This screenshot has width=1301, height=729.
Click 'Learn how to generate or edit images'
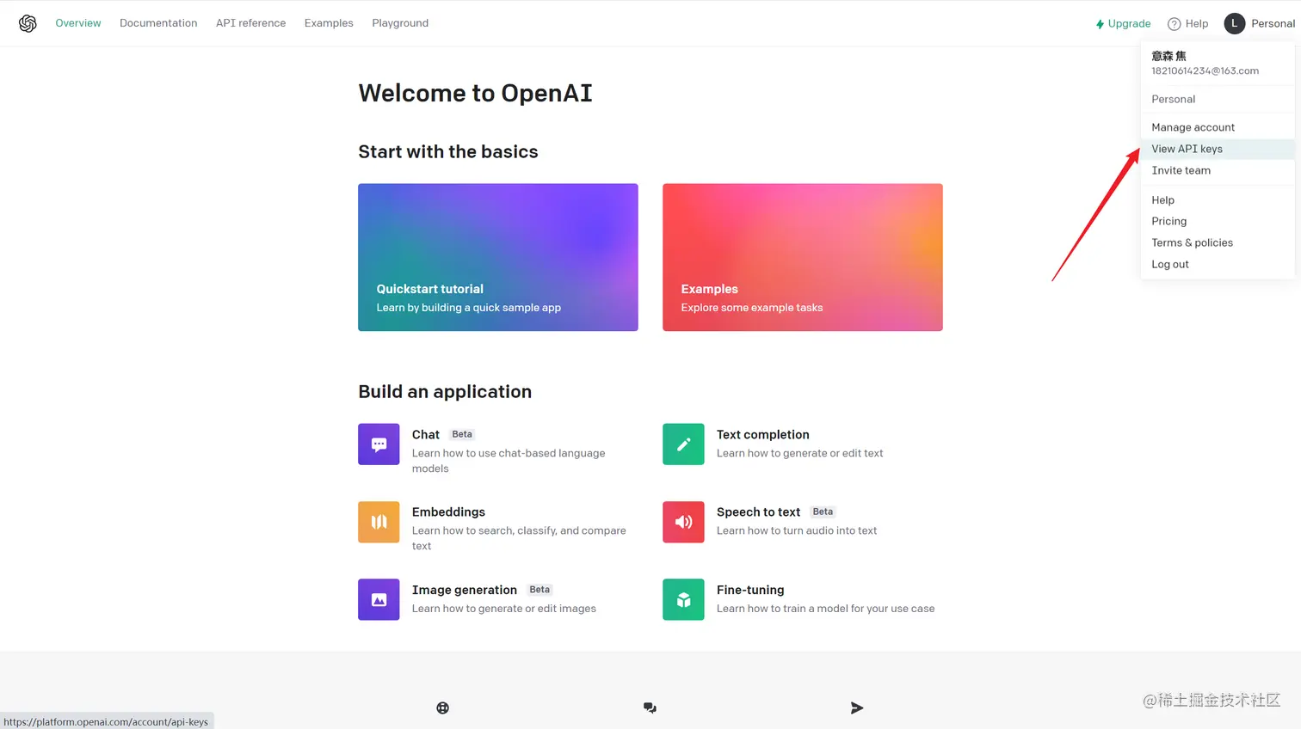pos(504,609)
